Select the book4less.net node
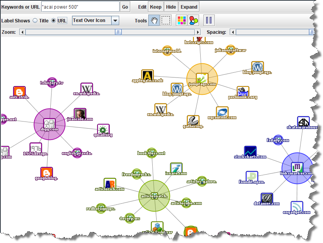 (151, 153)
